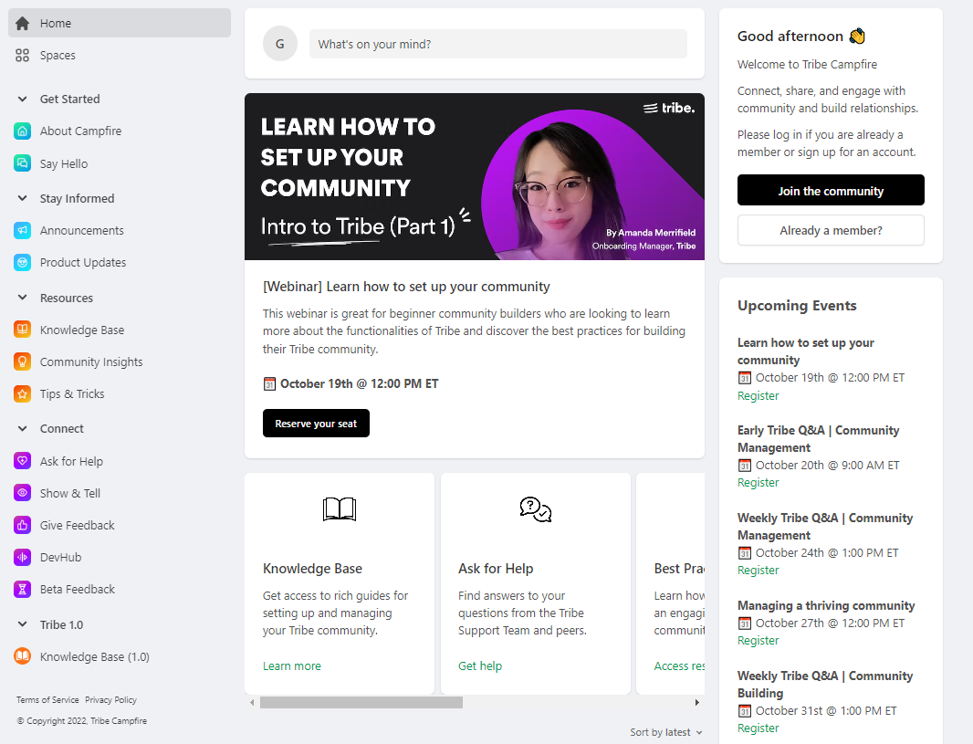Click the Already a member? button
The image size is (973, 744).
pos(831,230)
